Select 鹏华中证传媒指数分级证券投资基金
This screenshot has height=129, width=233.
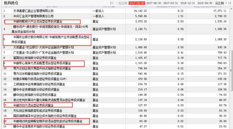[x=36, y=89]
